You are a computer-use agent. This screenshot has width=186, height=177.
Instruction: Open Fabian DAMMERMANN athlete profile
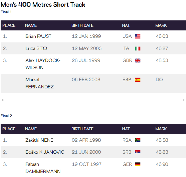(x=43, y=168)
